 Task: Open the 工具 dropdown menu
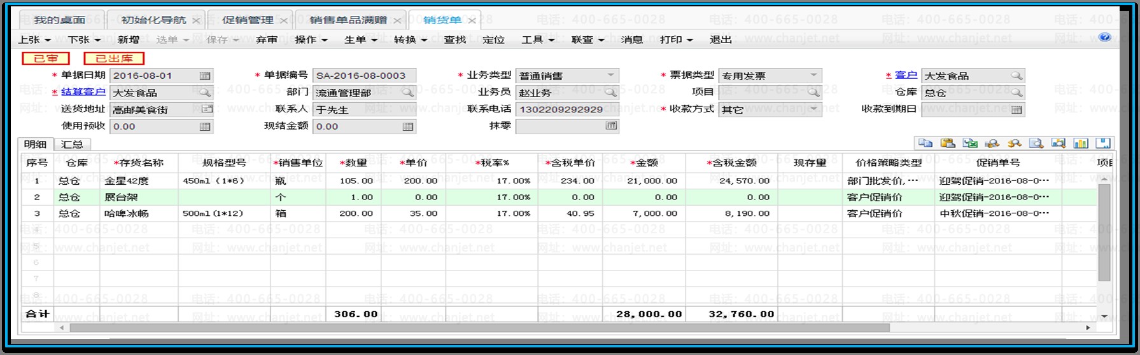click(551, 39)
